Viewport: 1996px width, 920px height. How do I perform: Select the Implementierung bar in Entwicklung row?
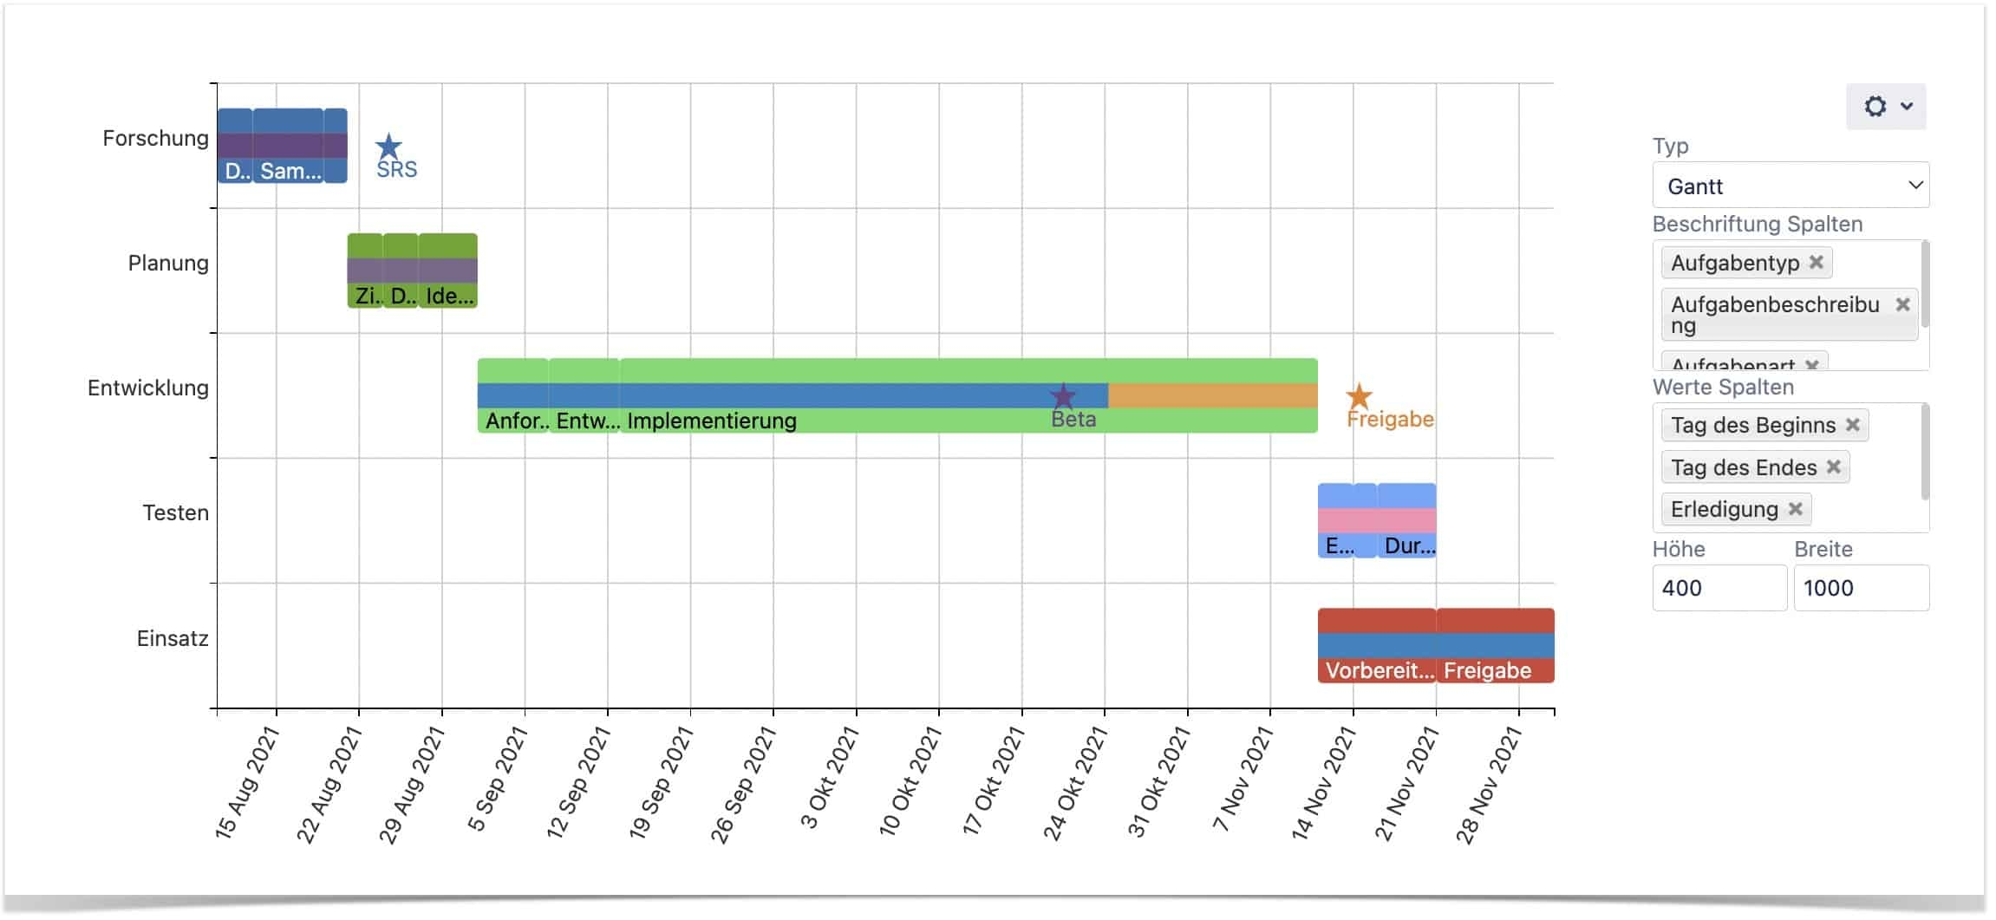click(780, 395)
